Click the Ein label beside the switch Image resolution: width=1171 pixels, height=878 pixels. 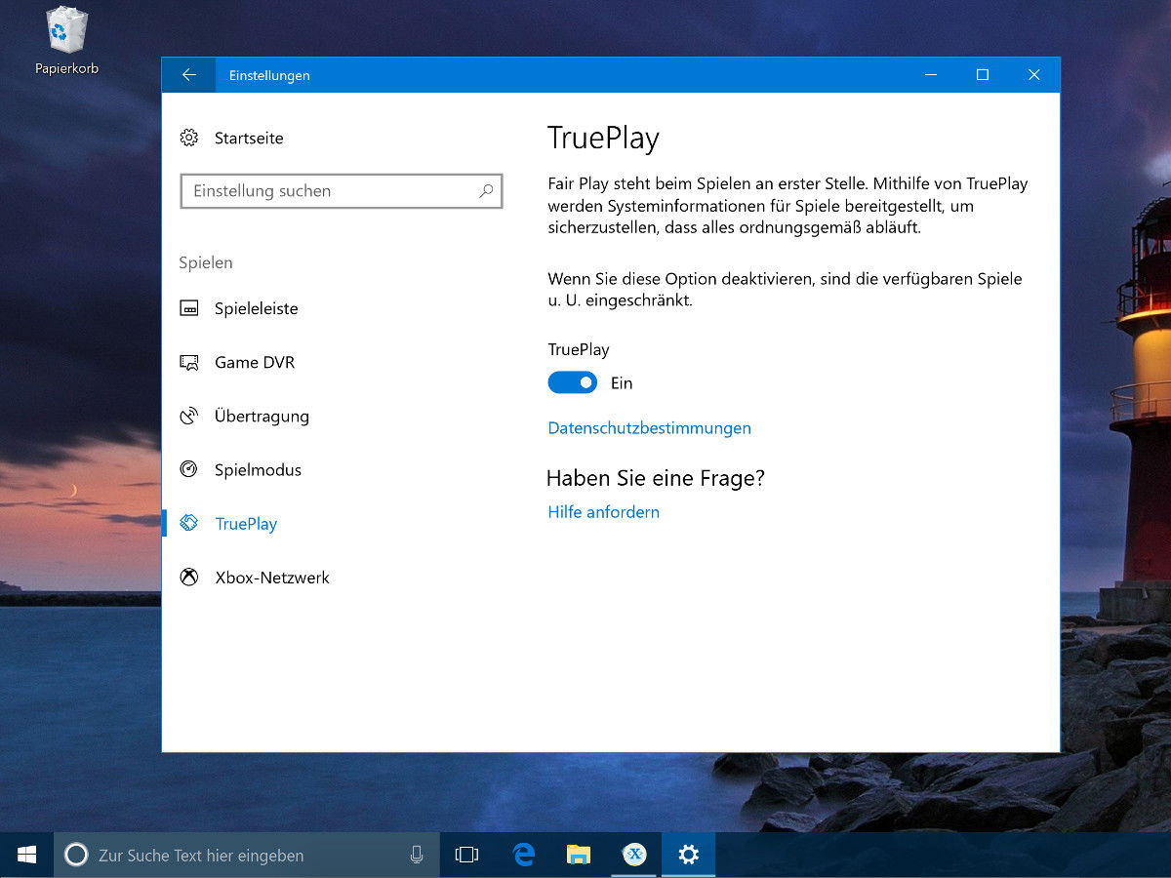click(622, 383)
